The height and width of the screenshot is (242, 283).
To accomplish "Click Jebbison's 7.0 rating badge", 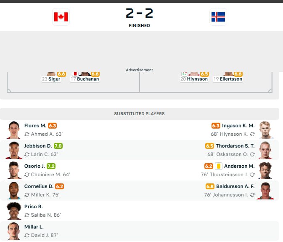I will tap(58, 146).
